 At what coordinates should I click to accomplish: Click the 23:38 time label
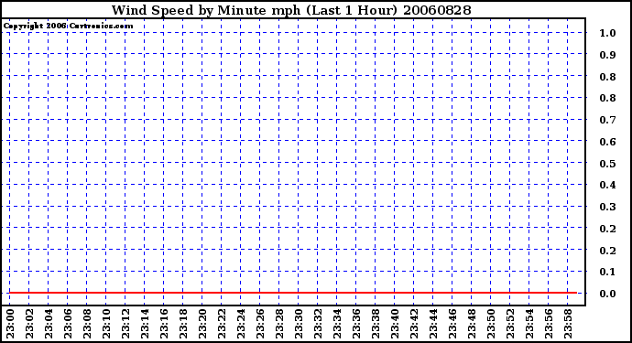point(376,324)
